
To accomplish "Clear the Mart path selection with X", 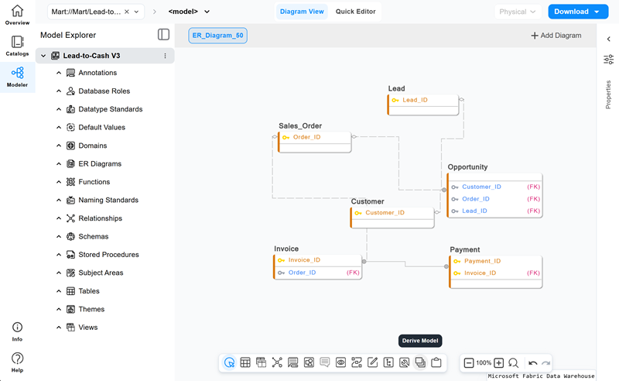I will tap(127, 12).
